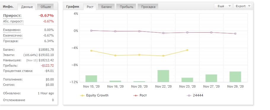
Task: Open the Ещё dropdown arrow
Action: [x=229, y=6]
